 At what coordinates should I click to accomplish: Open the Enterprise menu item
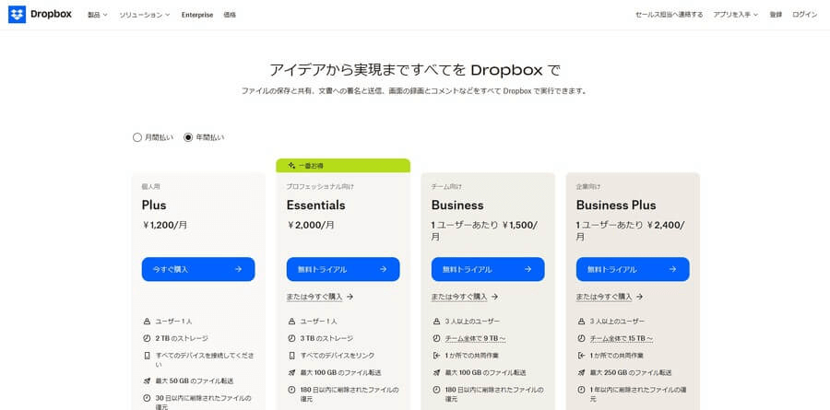pyautogui.click(x=197, y=15)
